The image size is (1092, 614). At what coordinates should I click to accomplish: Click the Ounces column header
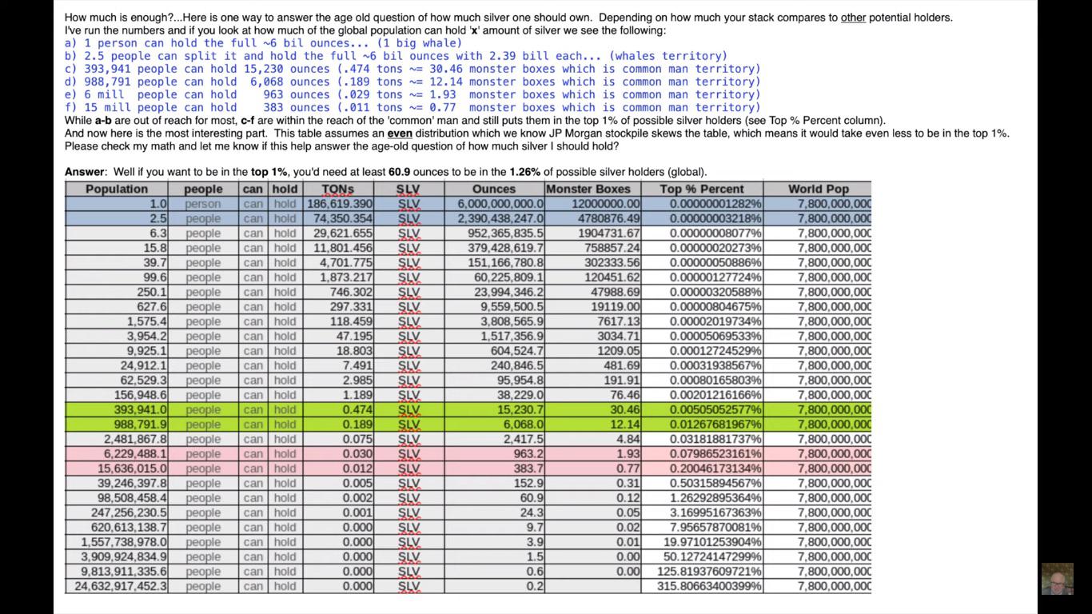[494, 189]
